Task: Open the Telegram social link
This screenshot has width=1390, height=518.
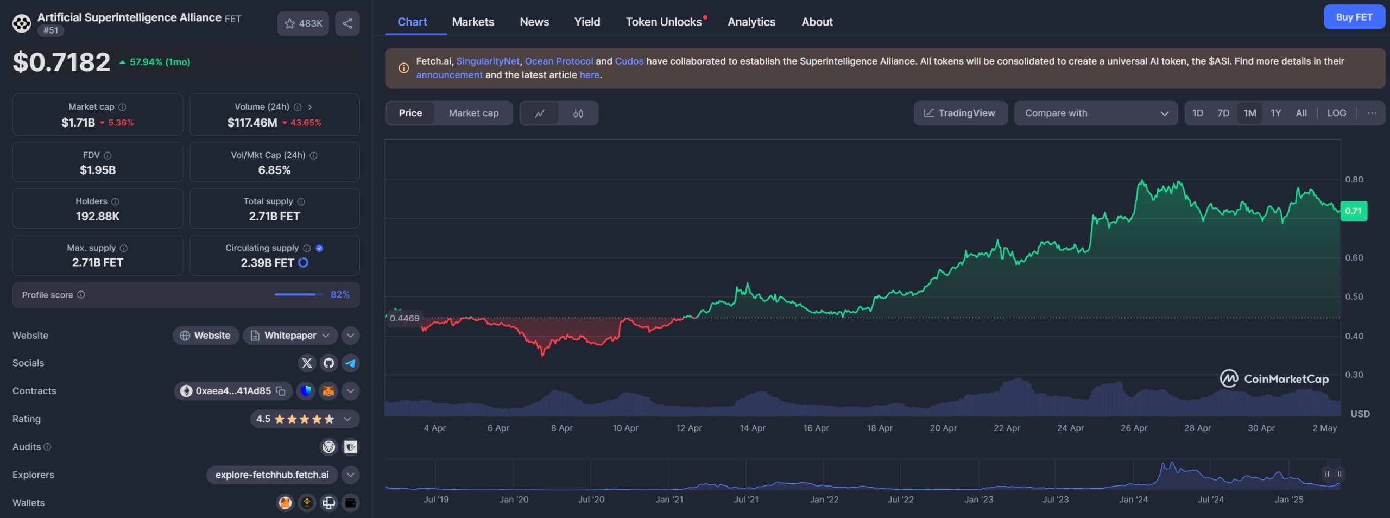Action: (x=351, y=363)
